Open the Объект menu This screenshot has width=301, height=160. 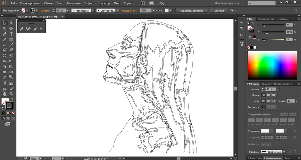coord(48,3)
